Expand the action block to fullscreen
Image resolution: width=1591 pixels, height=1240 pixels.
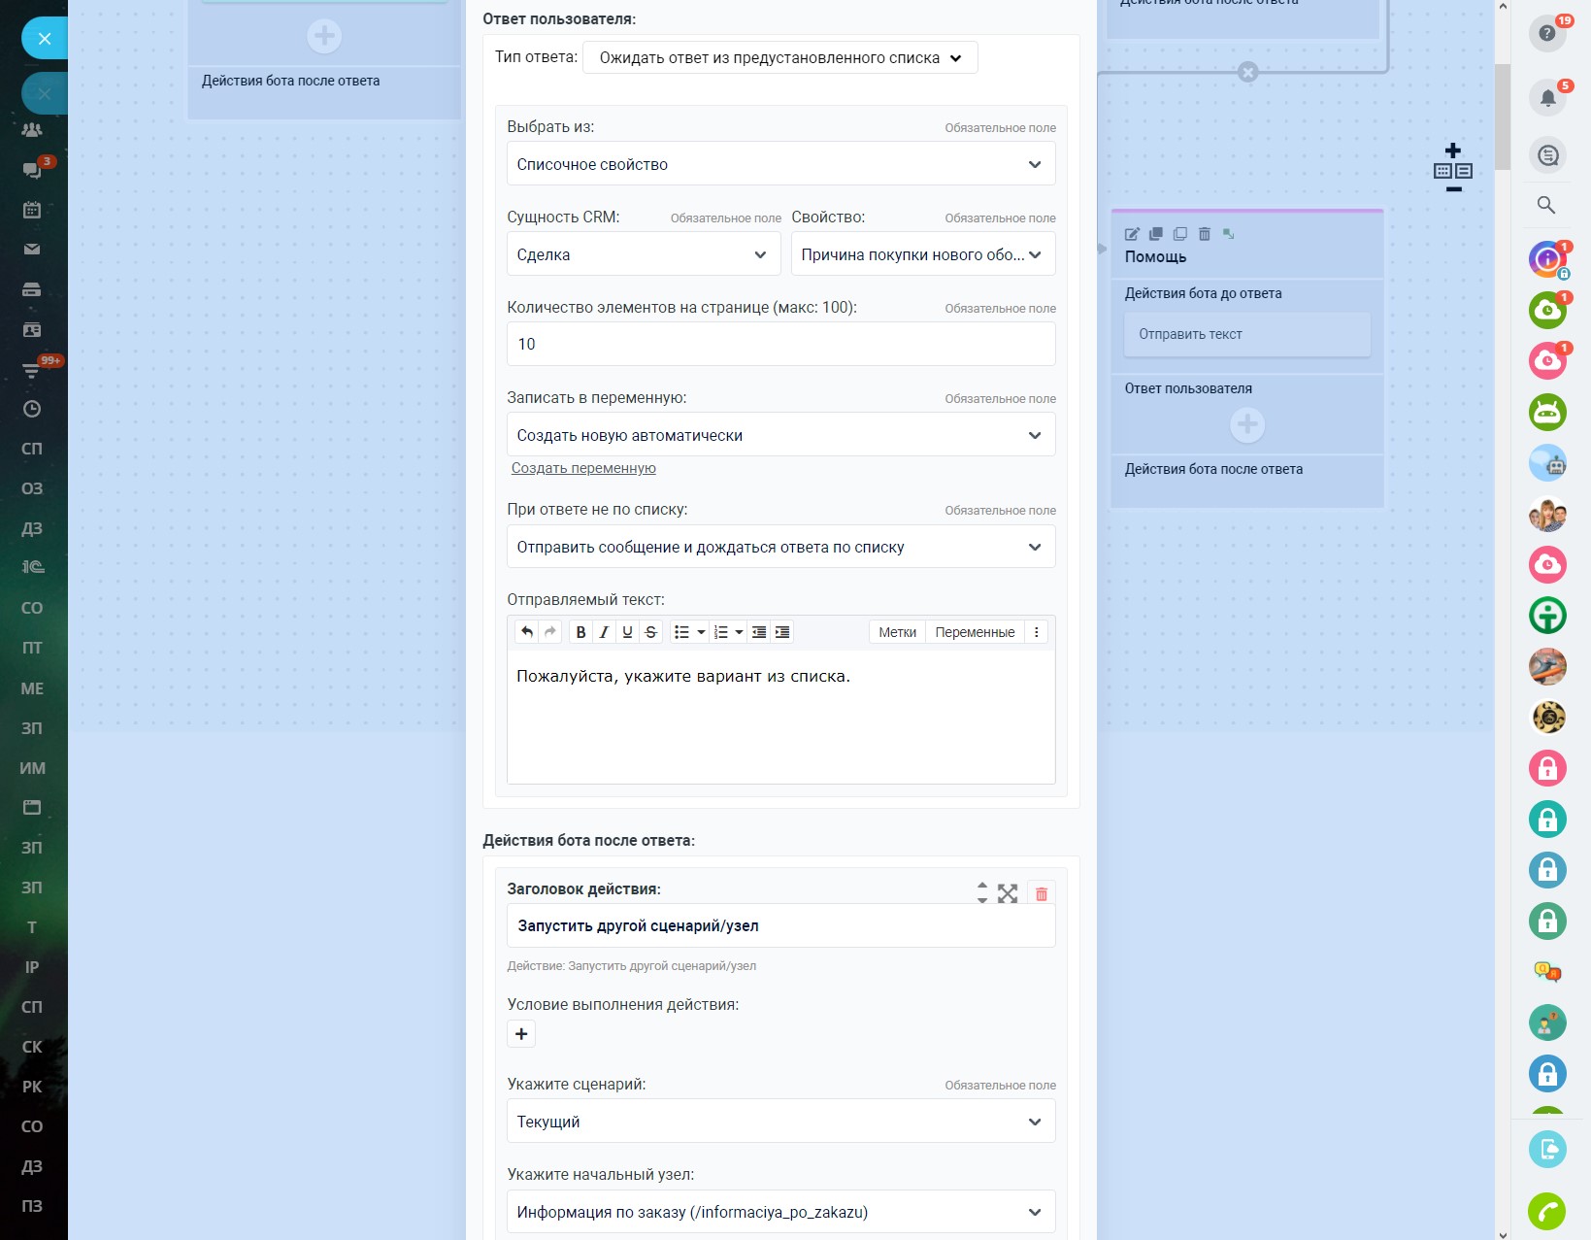tap(1008, 893)
